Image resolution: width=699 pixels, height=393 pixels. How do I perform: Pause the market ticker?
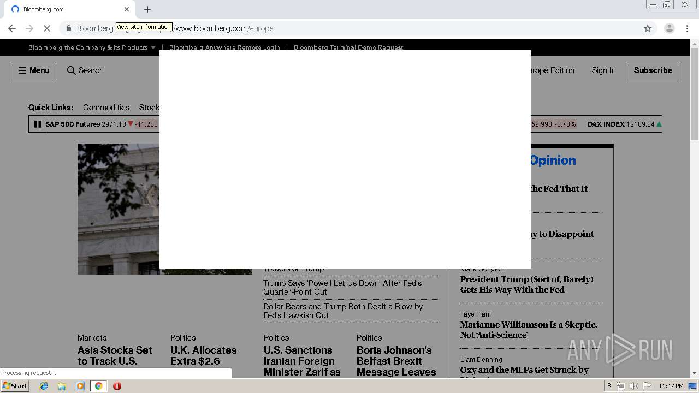pyautogui.click(x=37, y=124)
